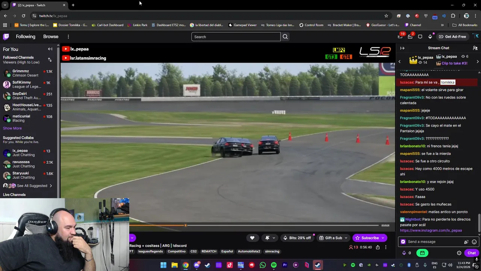Viewport: 481px width, 271px height.
Task: Open Windows Start menu
Action: click(x=163, y=265)
